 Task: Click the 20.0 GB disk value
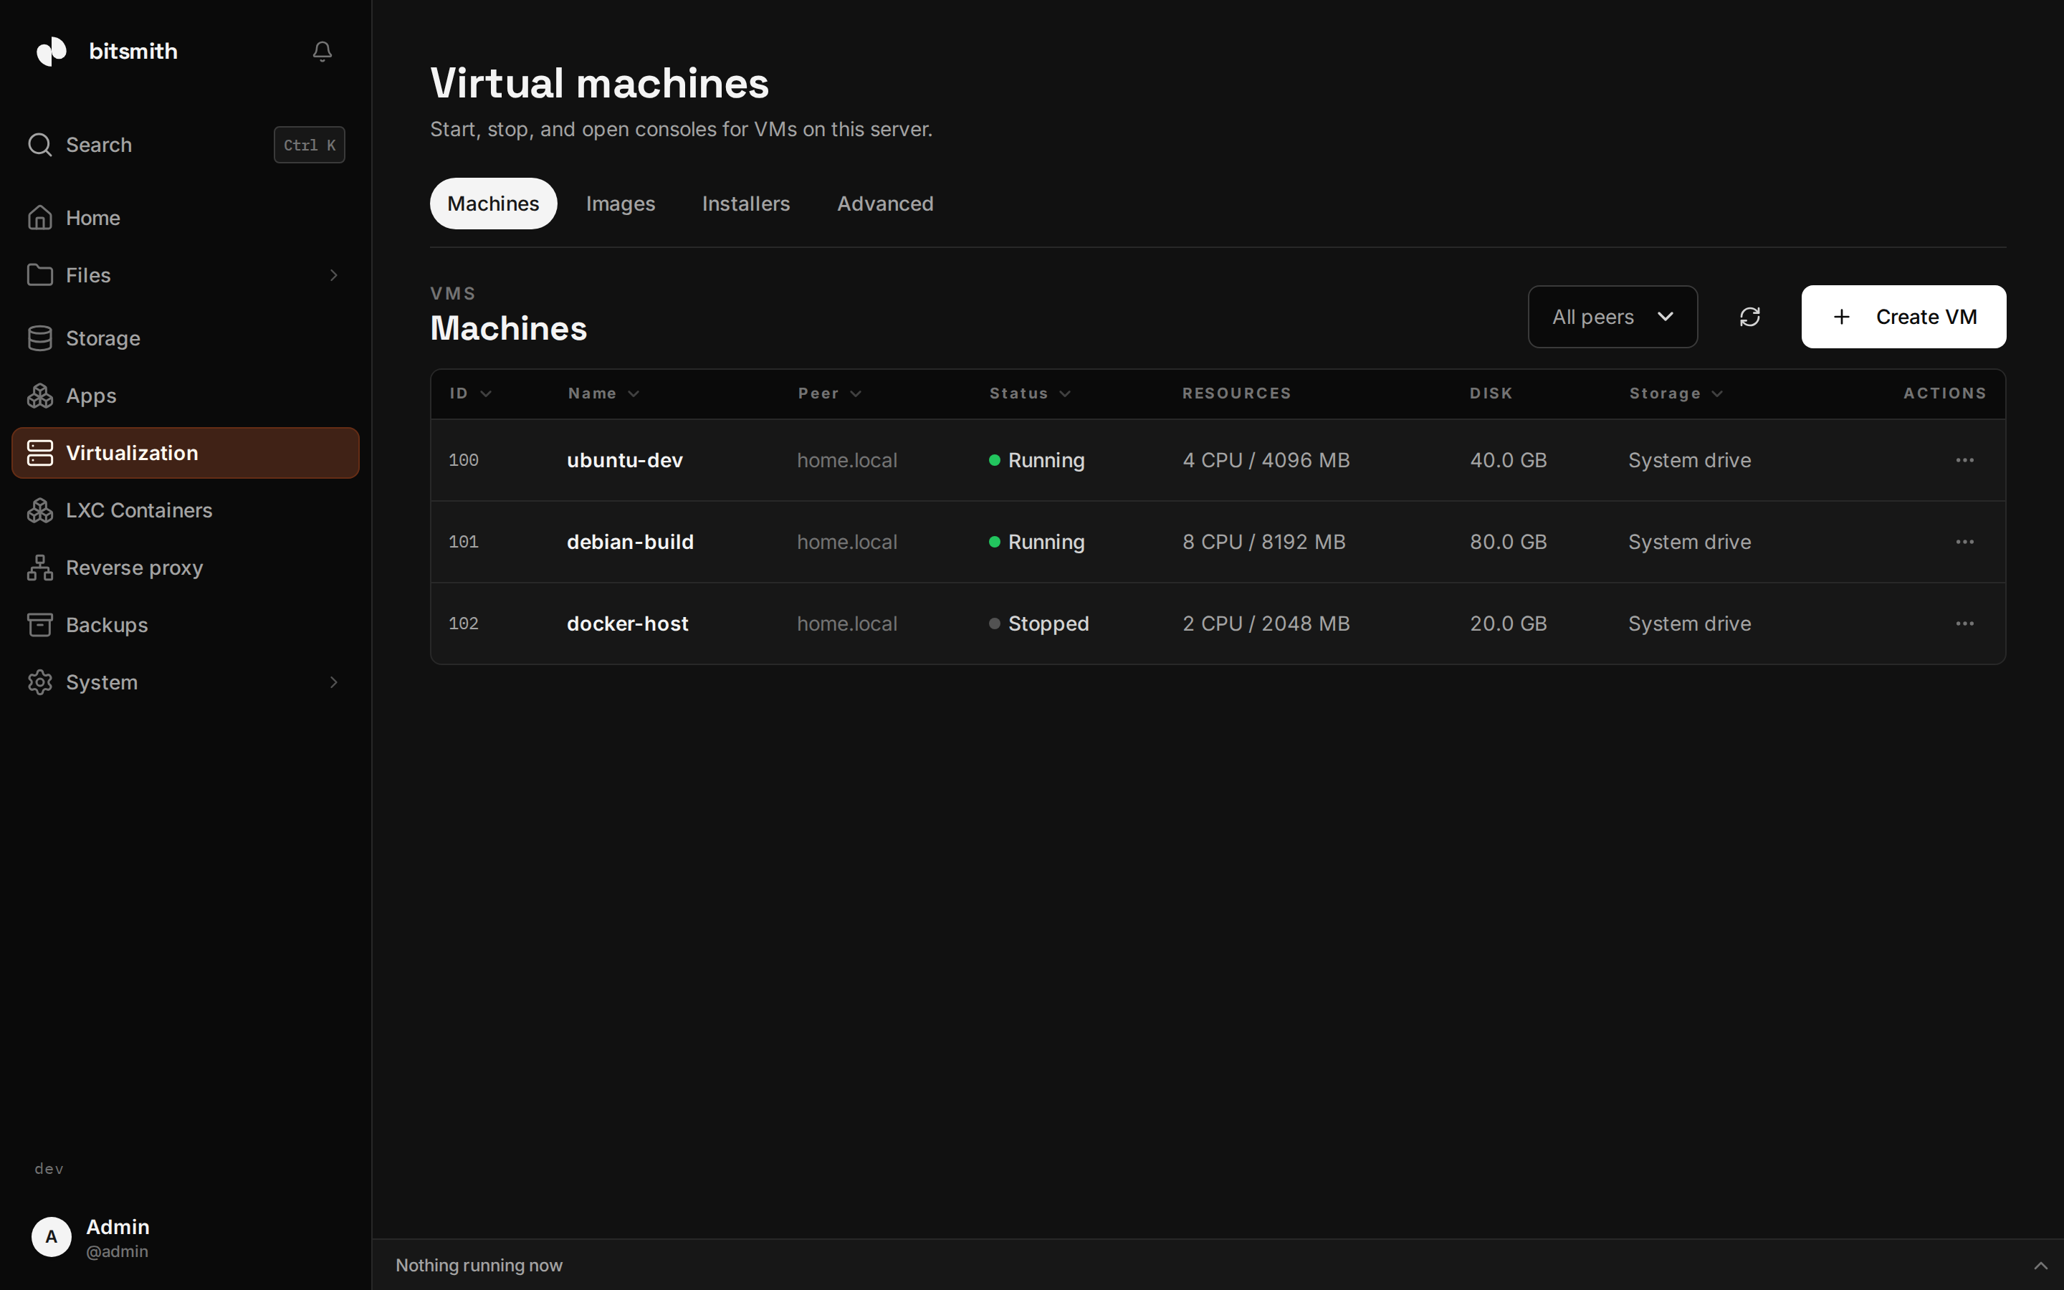1508,623
